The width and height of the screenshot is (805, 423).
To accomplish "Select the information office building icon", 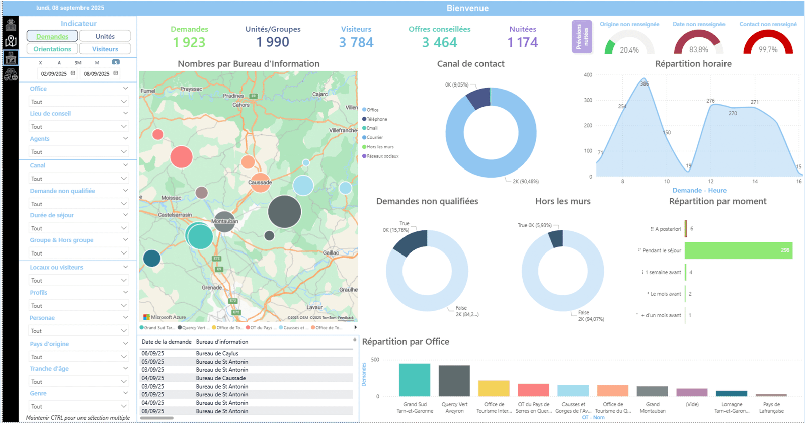I will [x=11, y=58].
